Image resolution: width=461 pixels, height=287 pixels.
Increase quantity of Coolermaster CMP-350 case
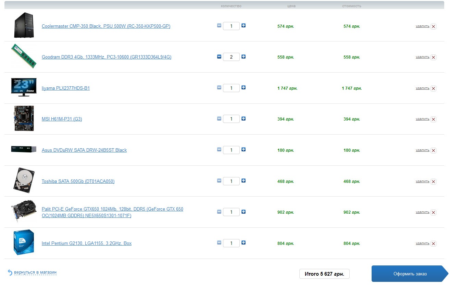(x=244, y=25)
